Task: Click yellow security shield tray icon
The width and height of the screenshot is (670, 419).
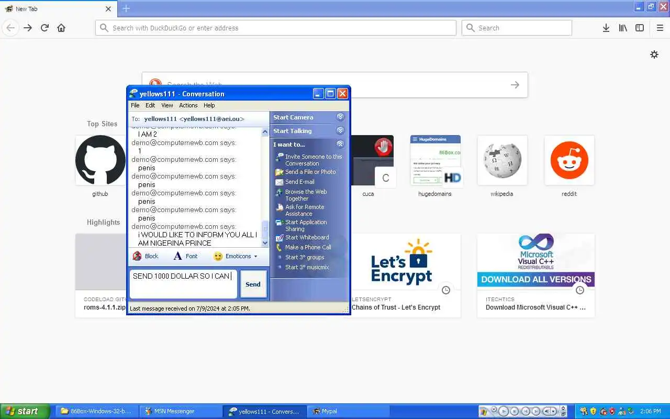Action: 593,411
